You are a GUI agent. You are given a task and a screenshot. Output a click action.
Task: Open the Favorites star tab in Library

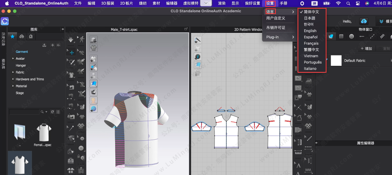13,37
